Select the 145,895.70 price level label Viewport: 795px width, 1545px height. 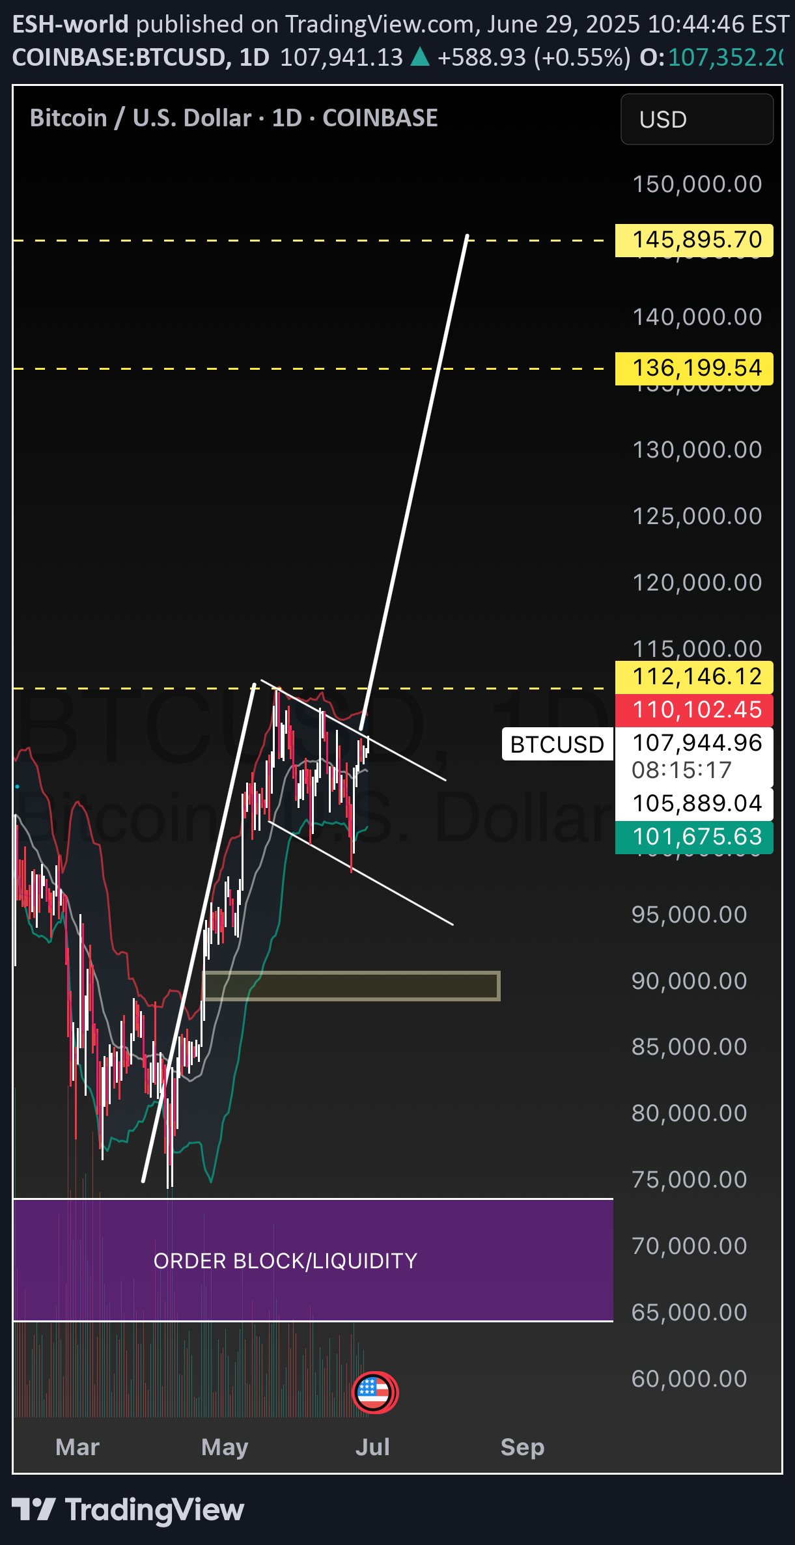(694, 240)
